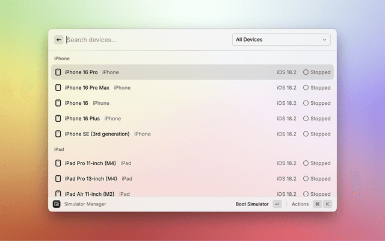
Task: Click the Stopped status circle for iPad Pro 11-inch
Action: [306, 163]
